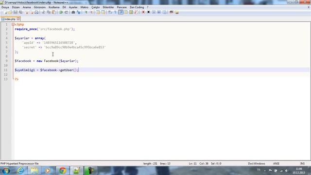
Task: Click the ANSI encoding status field
Action: click(x=276, y=163)
